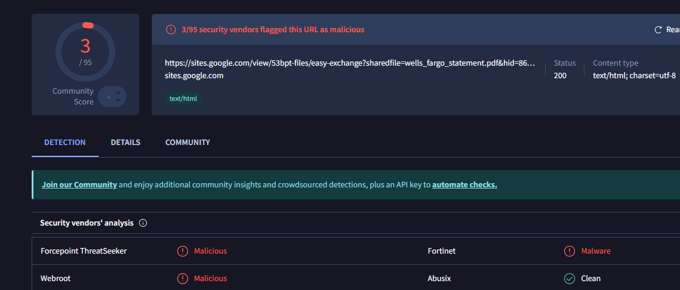Click Abusix clean checkmark icon
This screenshot has width=680, height=290.
pos(570,278)
